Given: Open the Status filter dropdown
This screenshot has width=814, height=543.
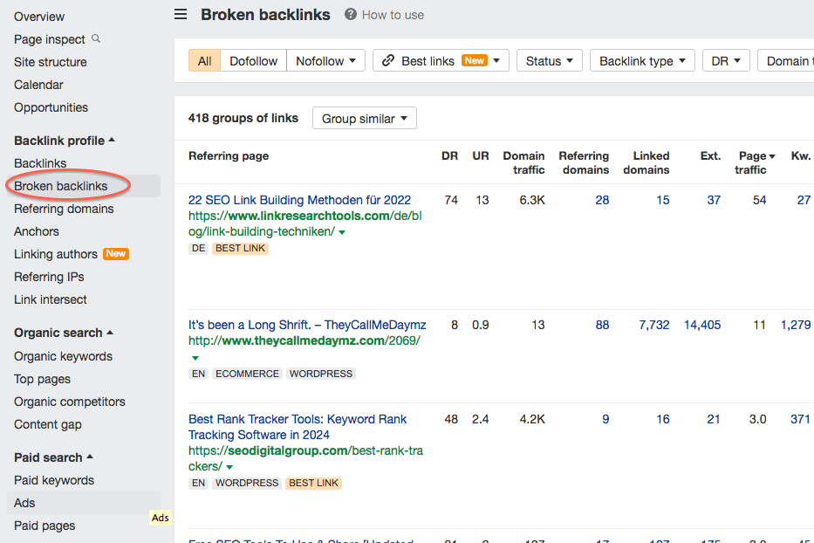Looking at the screenshot, I should (549, 61).
